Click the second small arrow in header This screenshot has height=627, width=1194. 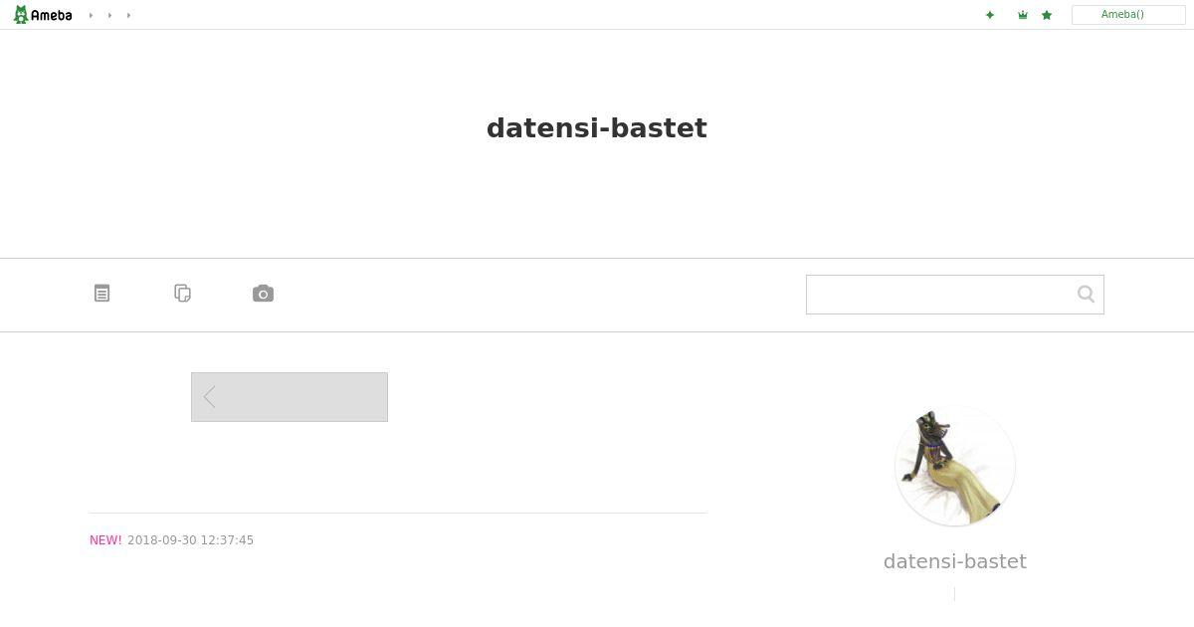click(109, 15)
